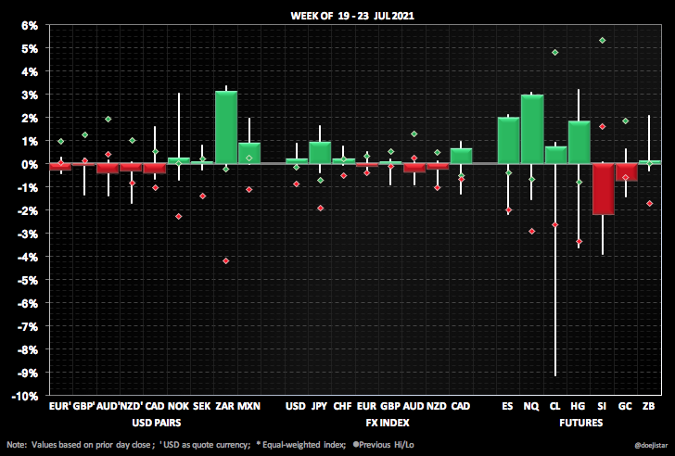Select the ZAR axis label

[225, 406]
